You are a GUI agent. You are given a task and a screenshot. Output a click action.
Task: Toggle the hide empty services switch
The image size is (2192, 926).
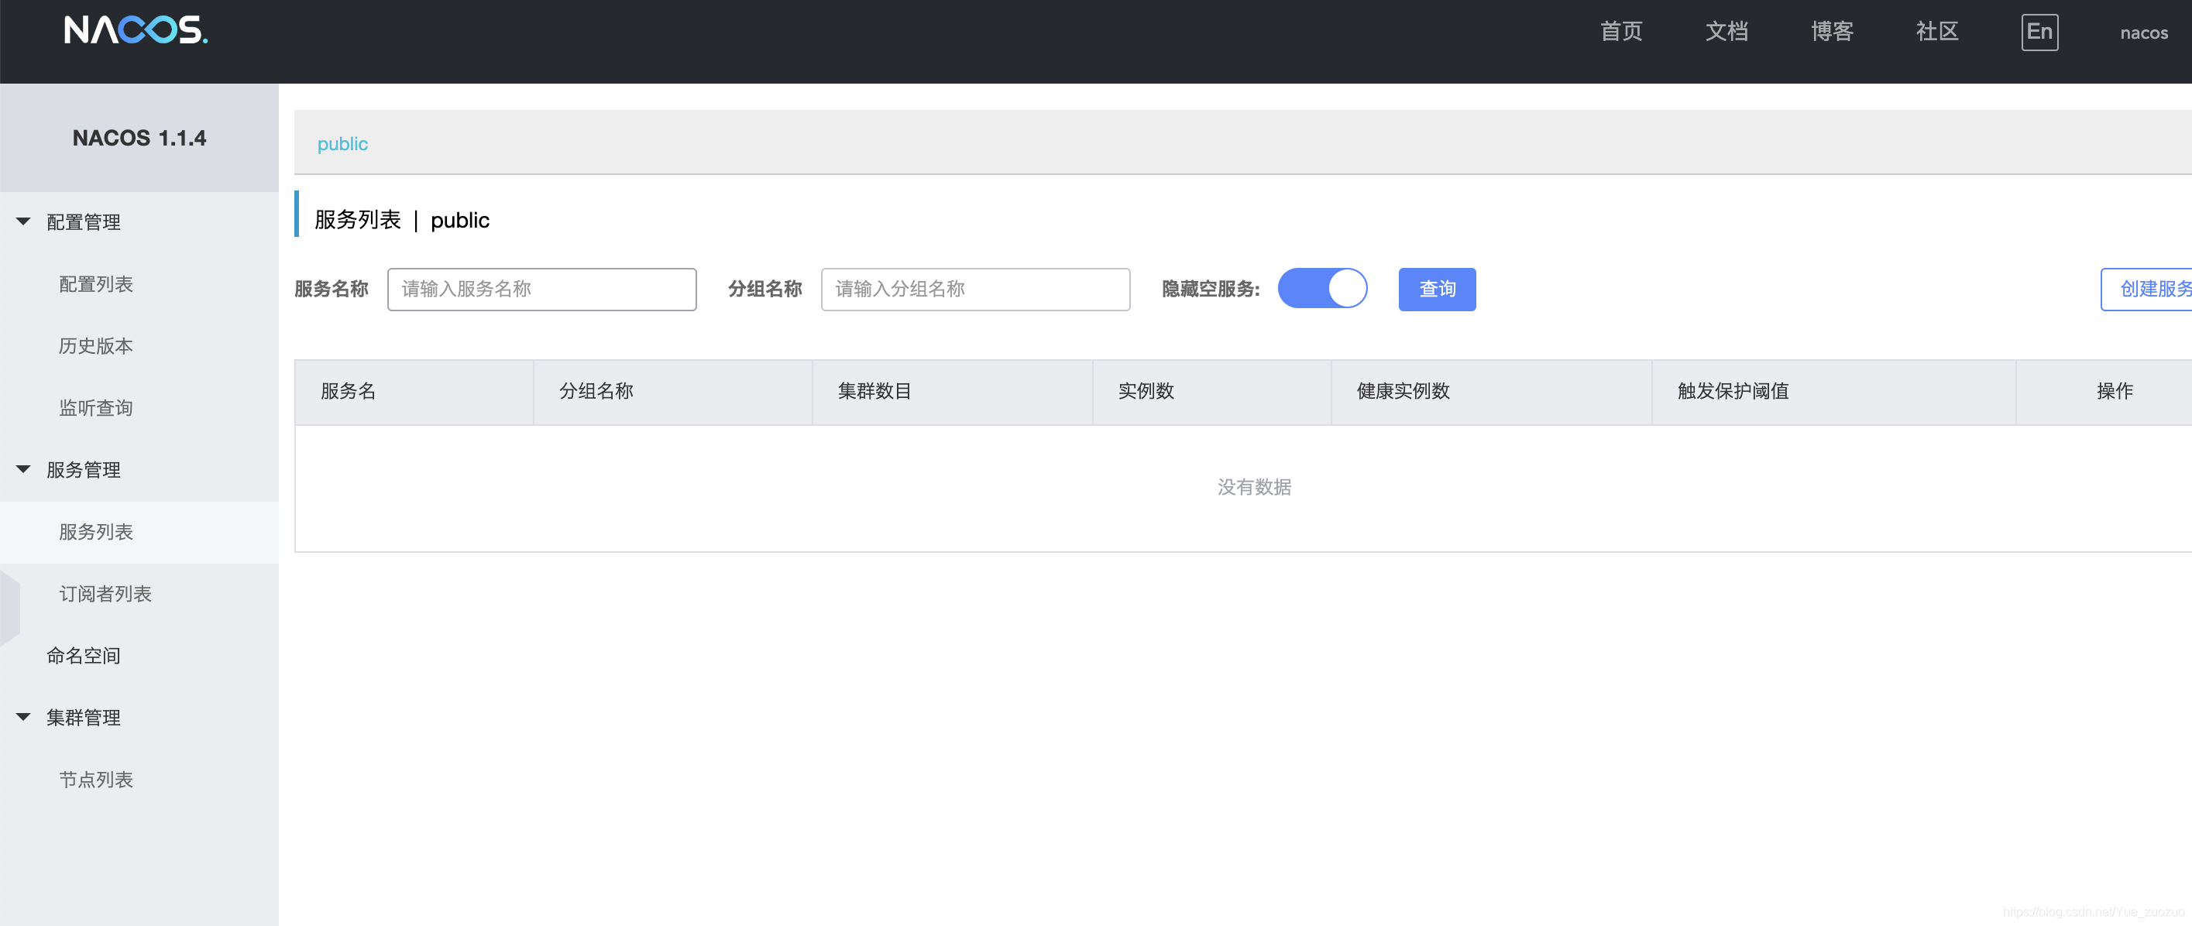point(1321,289)
